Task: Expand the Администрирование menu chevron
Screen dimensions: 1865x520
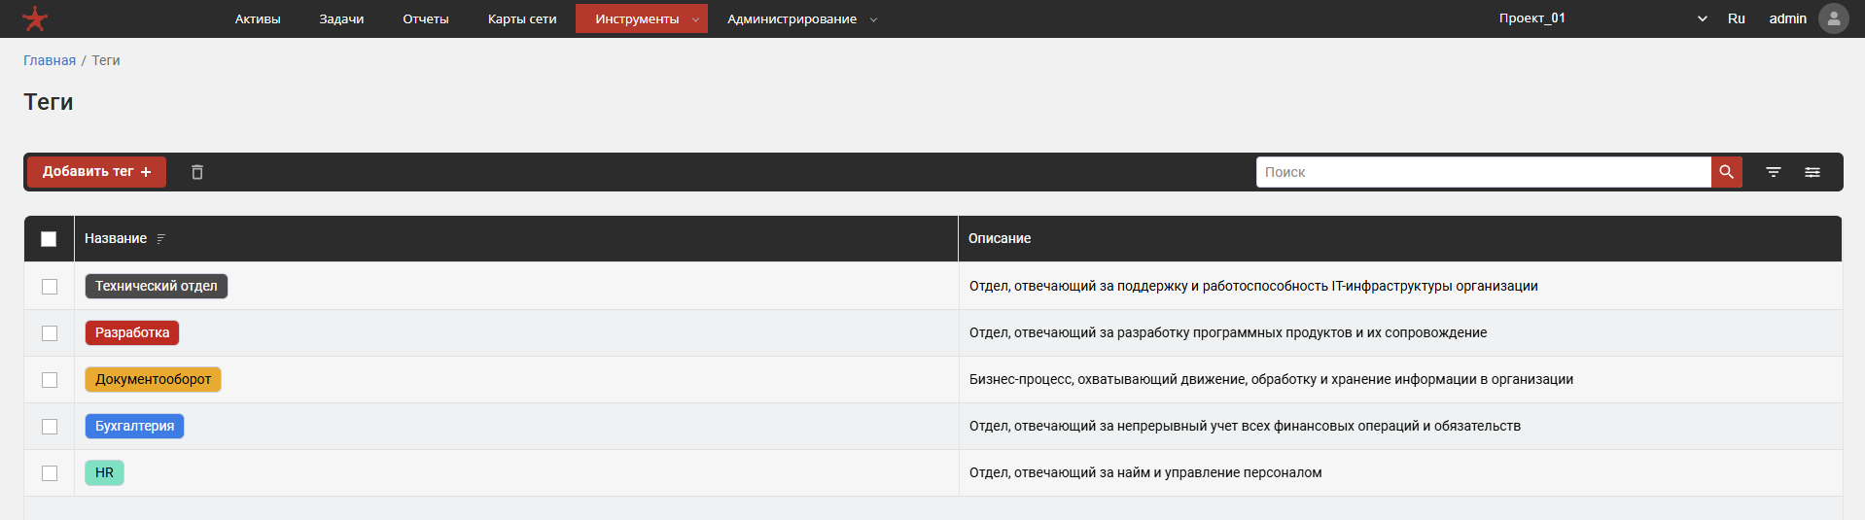Action: coord(873,19)
